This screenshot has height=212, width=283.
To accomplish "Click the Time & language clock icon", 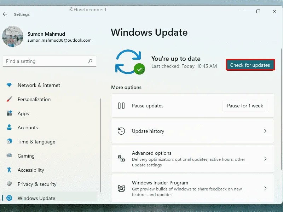I will (x=9, y=142).
